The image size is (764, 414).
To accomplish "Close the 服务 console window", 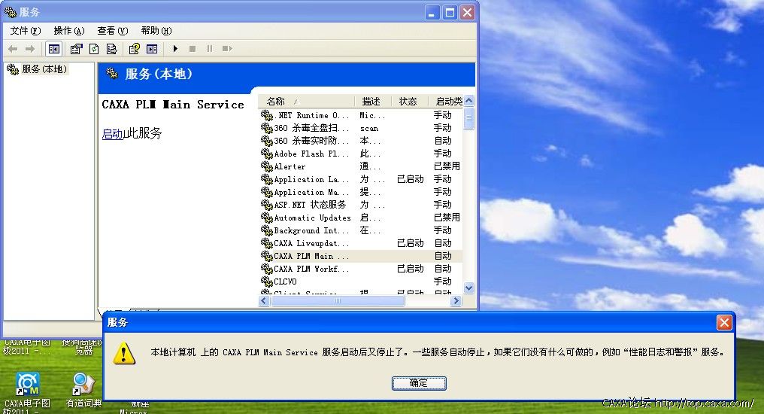I will pos(467,12).
